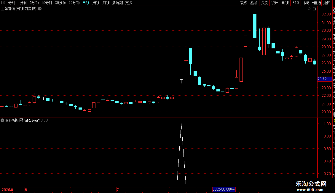Click the 上海港湾(日线,前复权) title text
This screenshot has height=193, width=335.
(19, 9)
